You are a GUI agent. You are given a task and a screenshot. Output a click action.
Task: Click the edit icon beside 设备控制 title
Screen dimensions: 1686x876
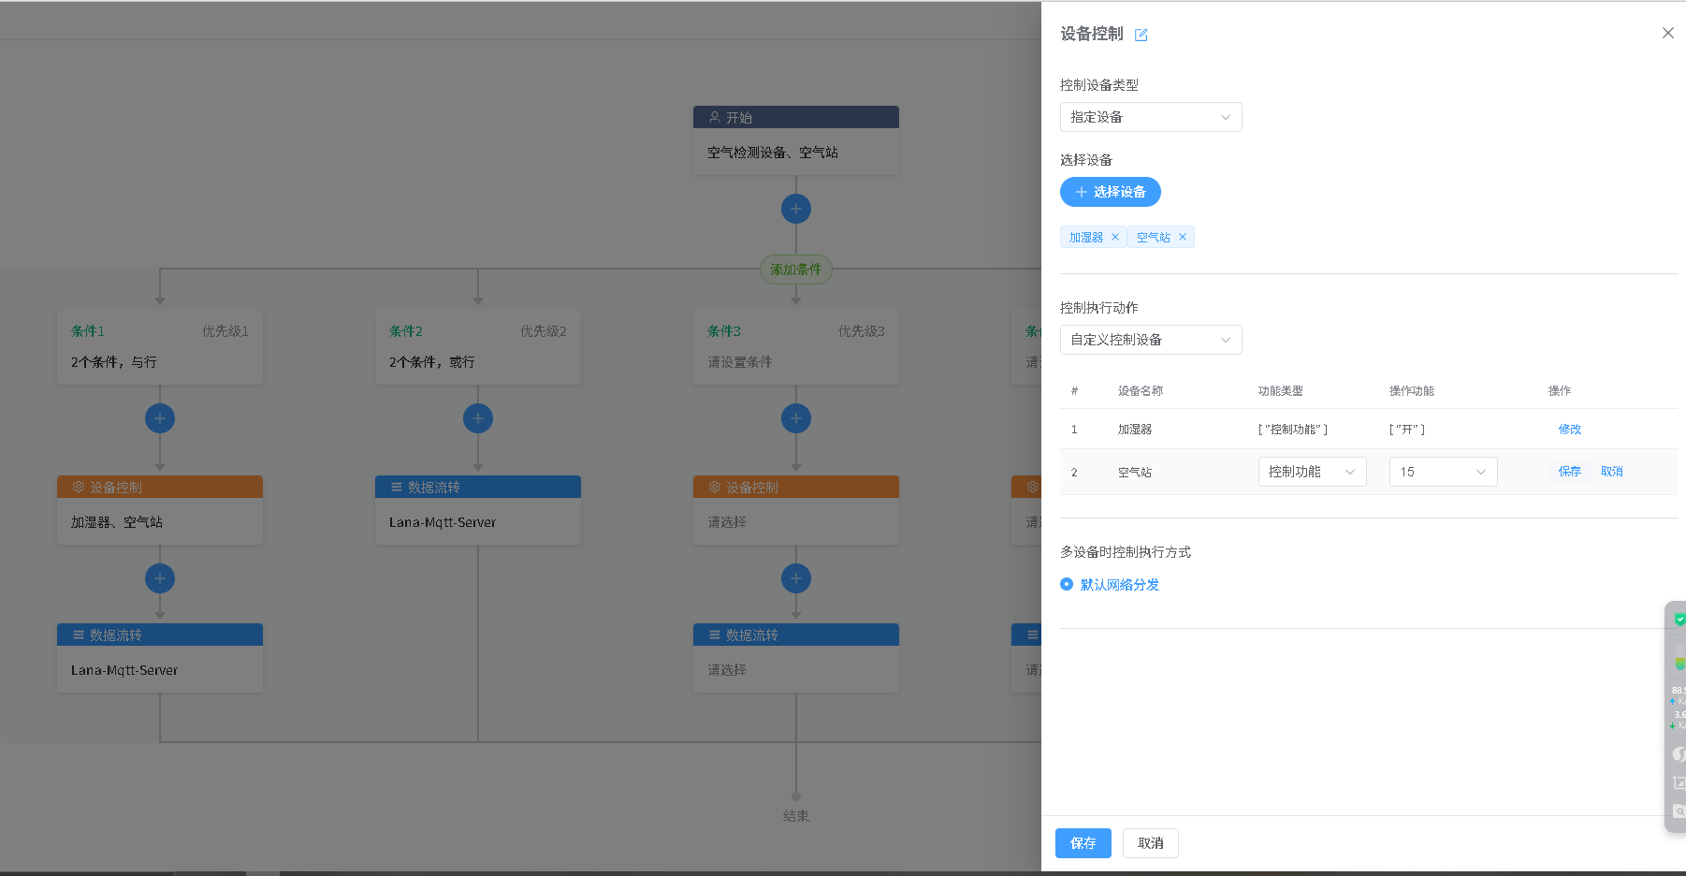1141,35
